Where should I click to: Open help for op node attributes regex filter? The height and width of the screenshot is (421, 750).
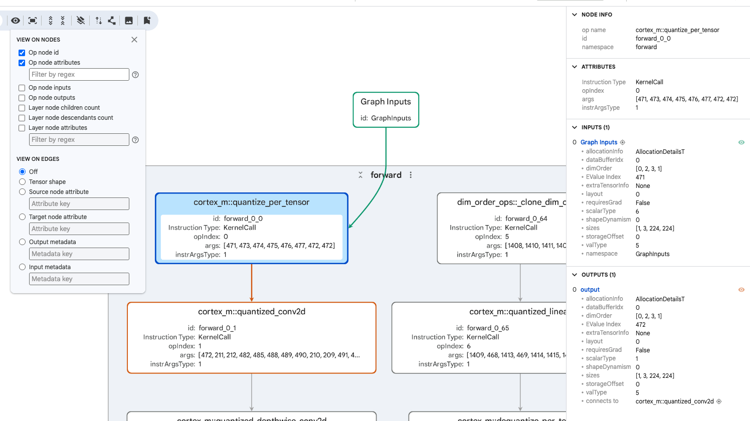(x=135, y=75)
